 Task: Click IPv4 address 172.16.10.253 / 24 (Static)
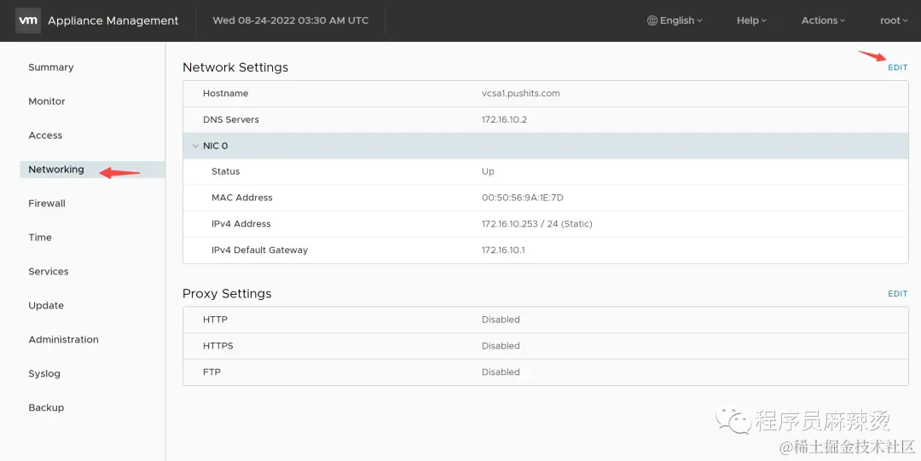[x=537, y=224]
